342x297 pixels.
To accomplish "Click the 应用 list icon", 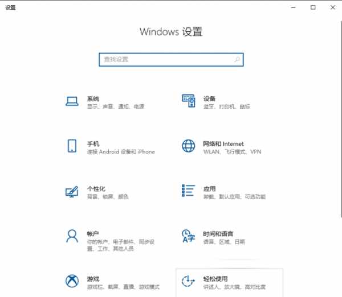I will [x=189, y=191].
